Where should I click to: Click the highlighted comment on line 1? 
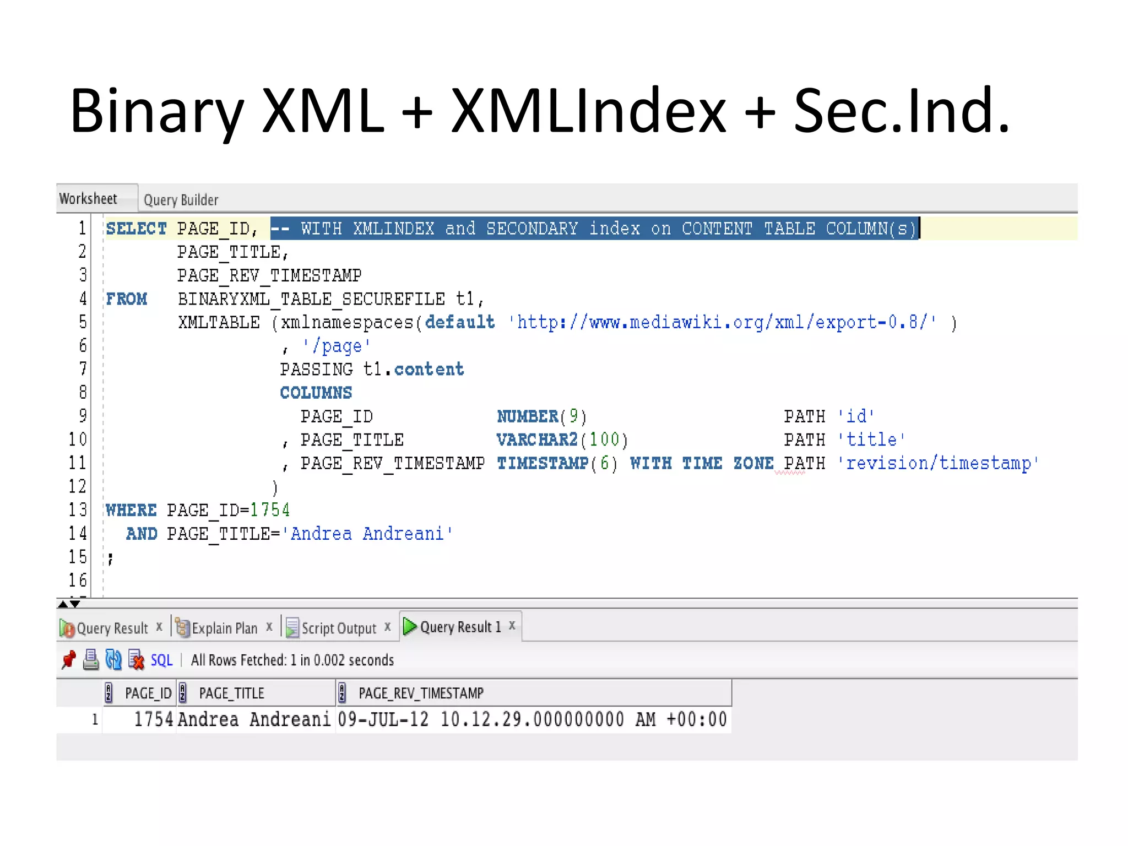coord(595,228)
